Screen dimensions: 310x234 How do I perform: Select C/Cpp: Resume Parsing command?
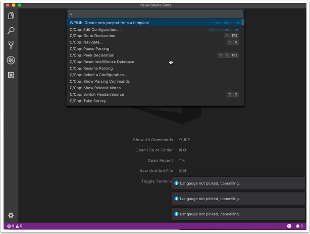point(156,68)
